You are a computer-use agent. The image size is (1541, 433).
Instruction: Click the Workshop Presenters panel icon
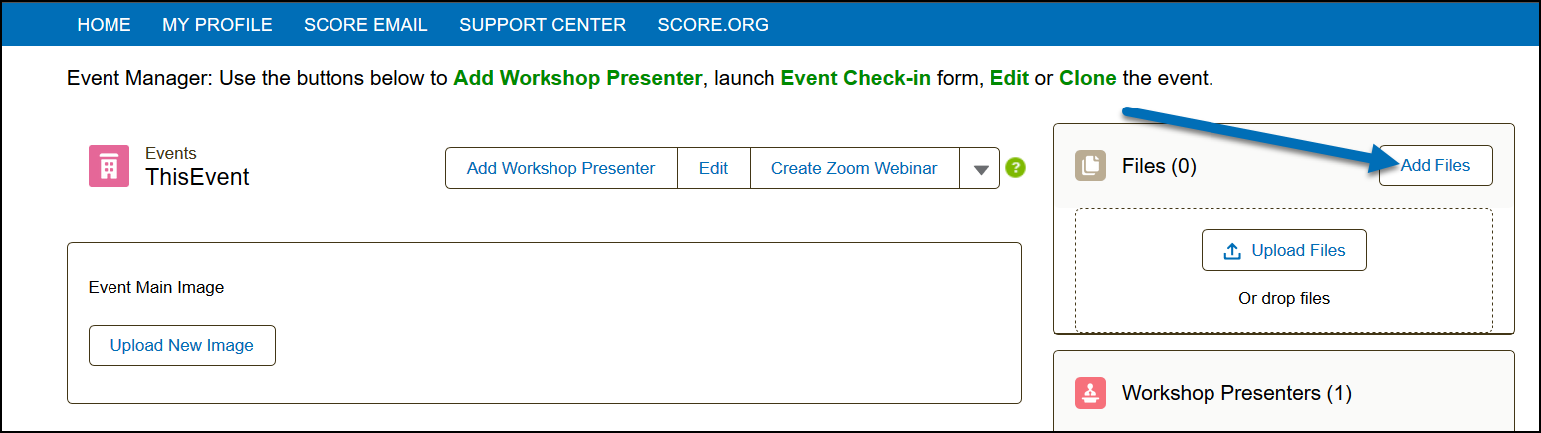click(x=1091, y=393)
